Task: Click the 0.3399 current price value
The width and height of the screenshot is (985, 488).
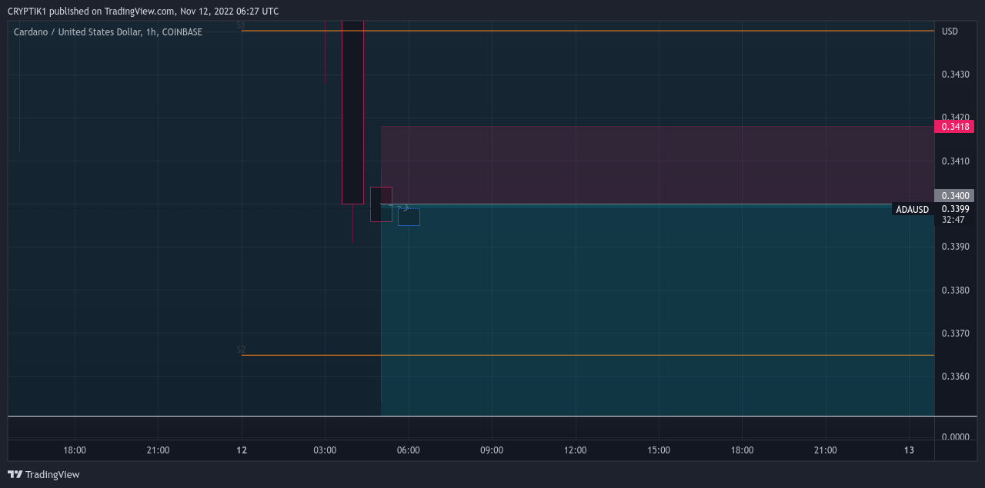Action: (955, 209)
